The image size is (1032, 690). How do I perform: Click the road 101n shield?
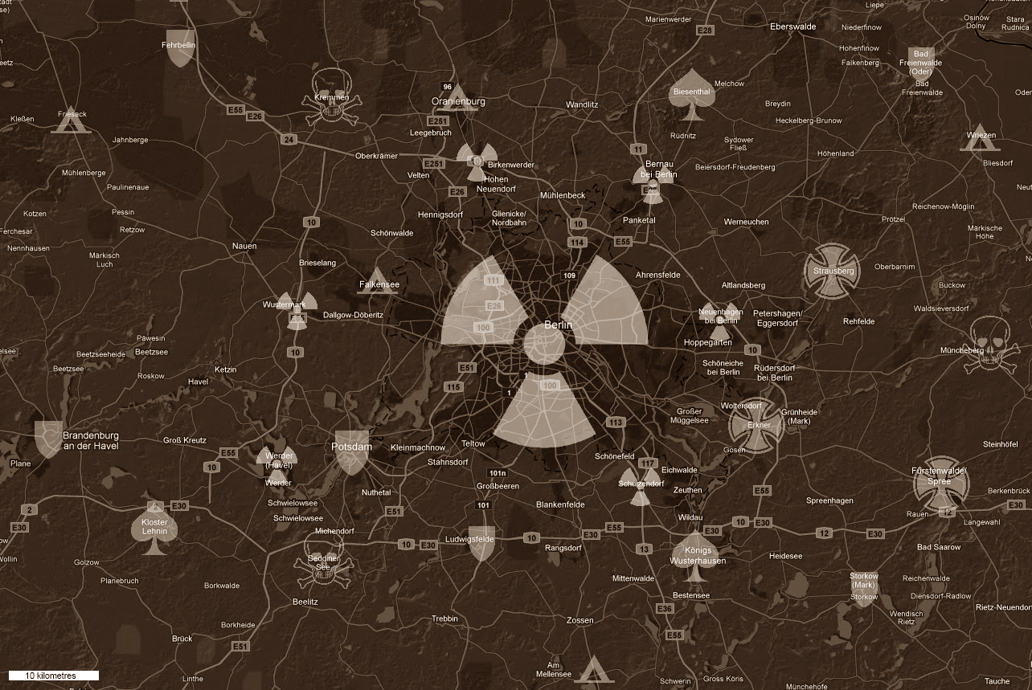tap(498, 473)
